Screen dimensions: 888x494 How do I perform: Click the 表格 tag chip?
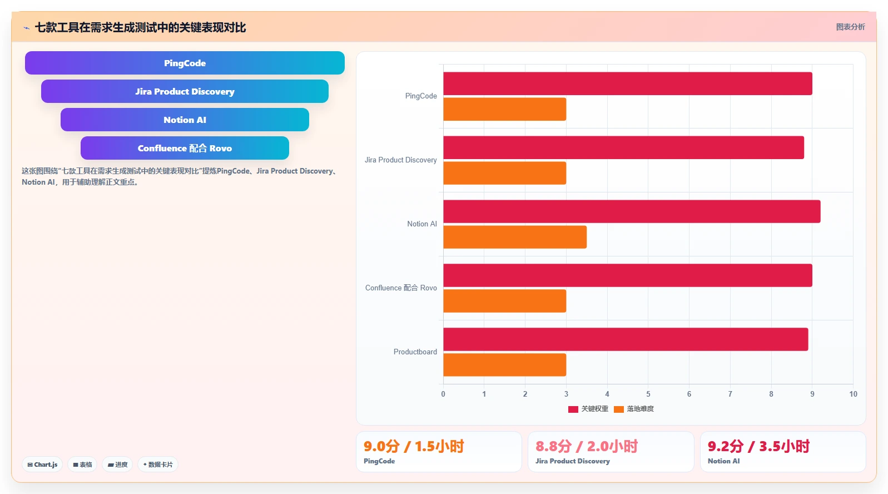click(x=82, y=465)
